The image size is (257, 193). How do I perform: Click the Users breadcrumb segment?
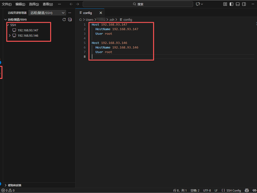pyautogui.click(x=89, y=20)
